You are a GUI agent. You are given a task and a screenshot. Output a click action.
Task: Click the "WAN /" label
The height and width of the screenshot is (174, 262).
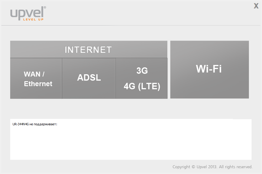coord(34,74)
